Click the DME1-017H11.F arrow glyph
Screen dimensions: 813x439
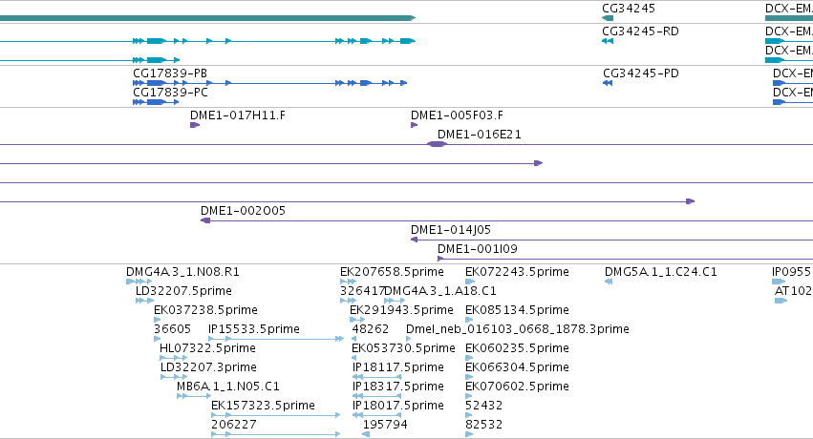pos(195,125)
